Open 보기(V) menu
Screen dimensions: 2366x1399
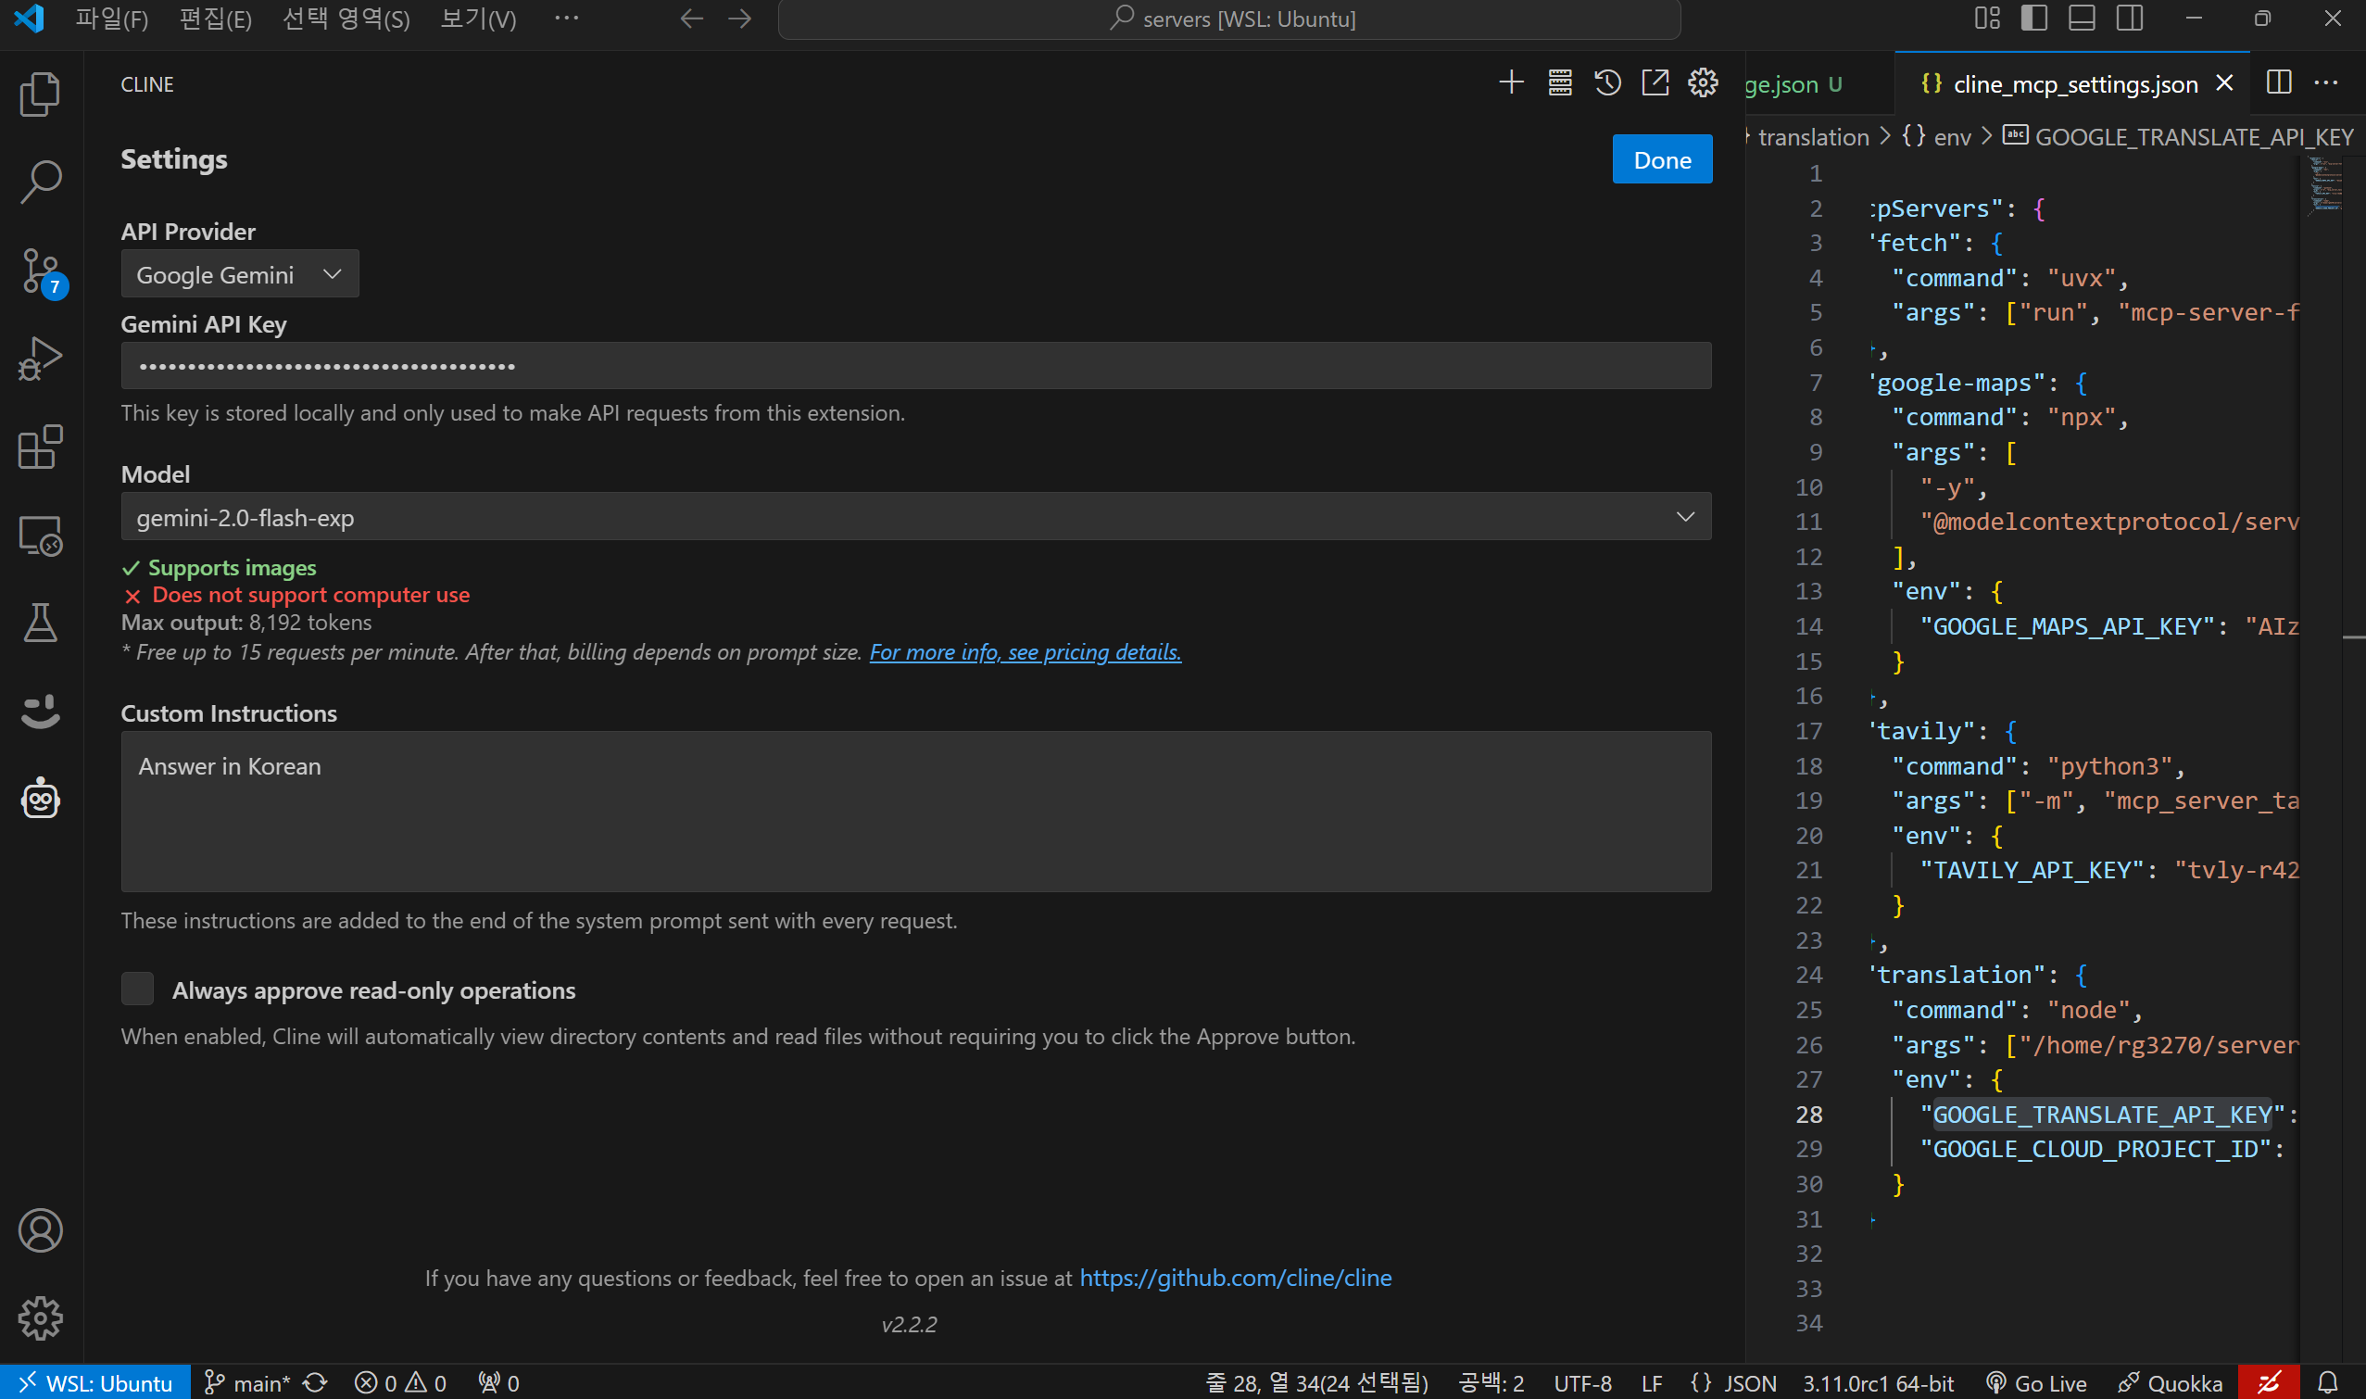479,19
